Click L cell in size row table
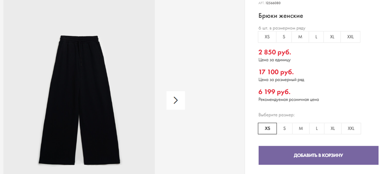Screen dimensions: 384x174 (316, 37)
